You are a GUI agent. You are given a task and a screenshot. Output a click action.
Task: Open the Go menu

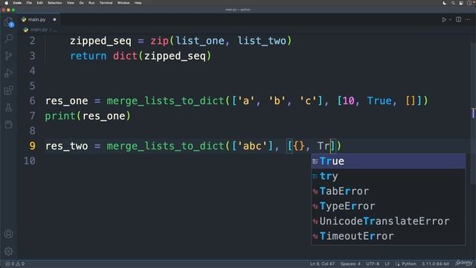click(x=81, y=3)
